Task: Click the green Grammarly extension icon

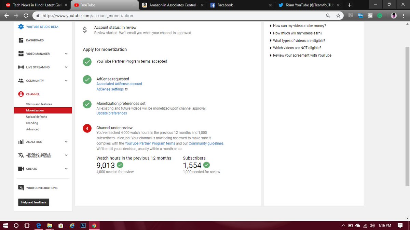Action: coord(380,16)
